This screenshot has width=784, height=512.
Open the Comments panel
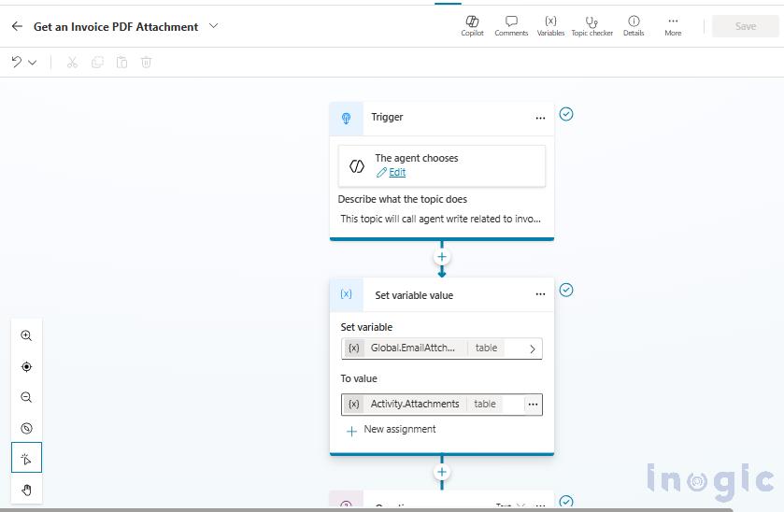click(511, 26)
